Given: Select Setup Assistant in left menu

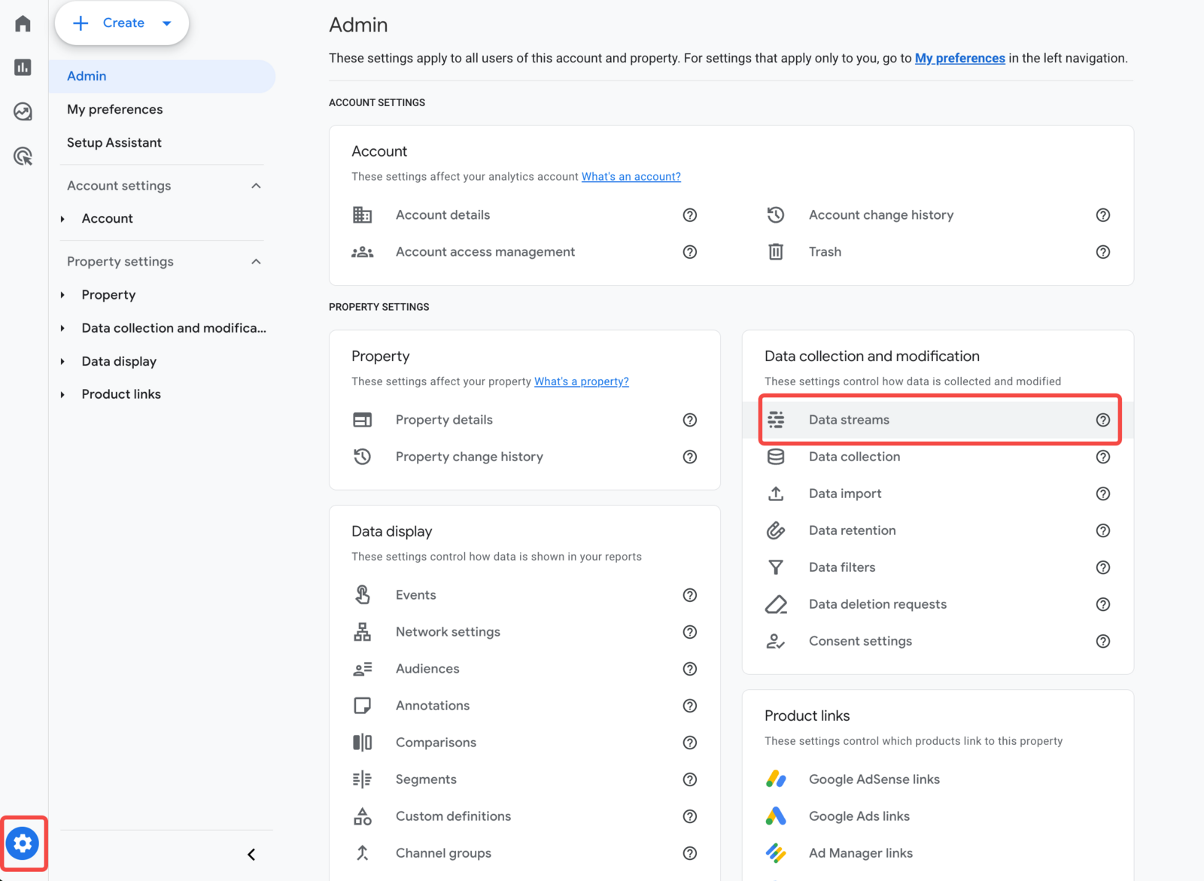Looking at the screenshot, I should pyautogui.click(x=114, y=142).
